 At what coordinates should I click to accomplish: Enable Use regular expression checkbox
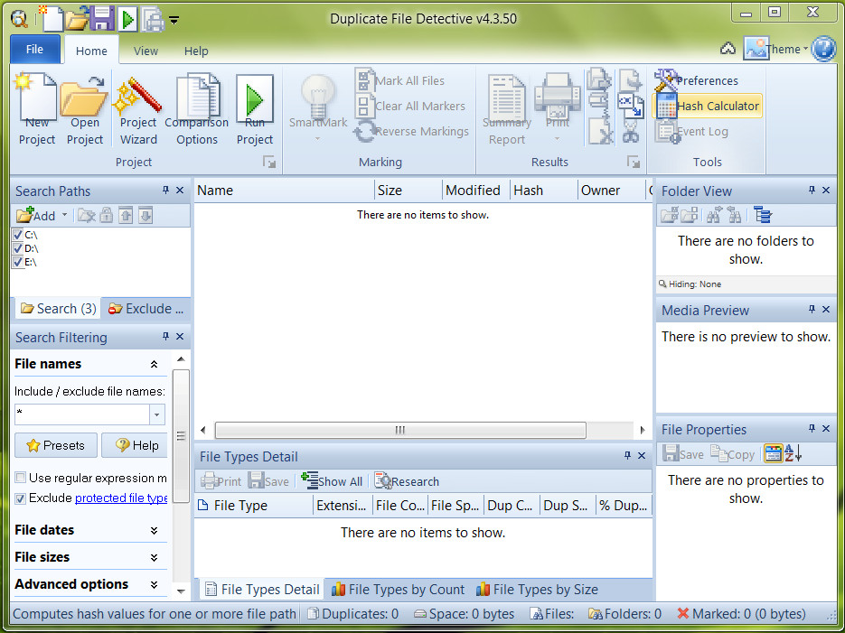click(21, 478)
